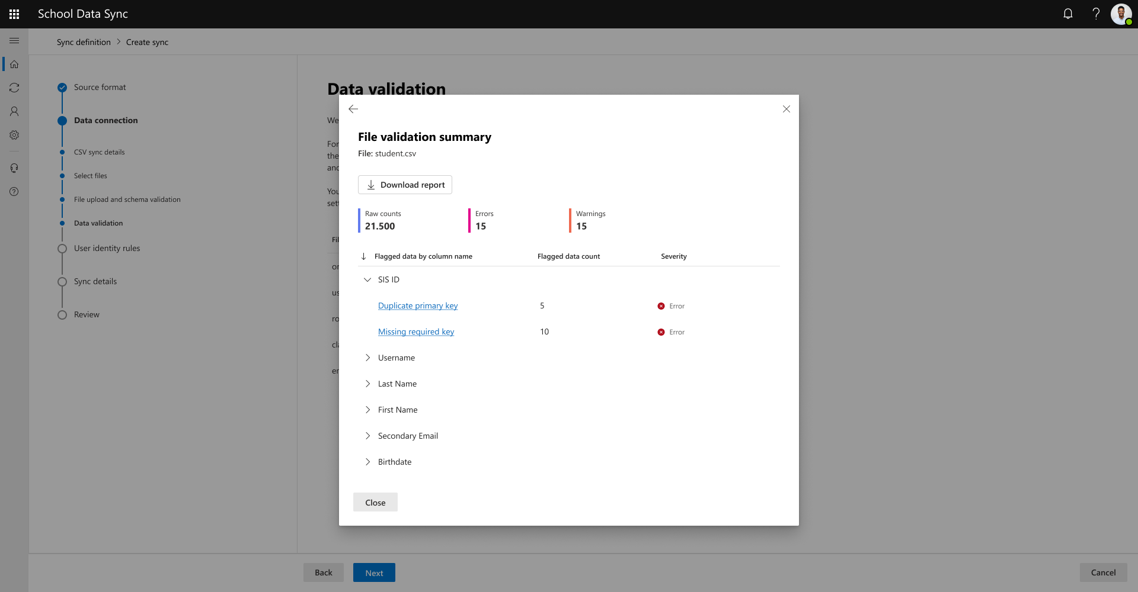Select the CSV sync details substep
1138x592 pixels.
tap(99, 152)
